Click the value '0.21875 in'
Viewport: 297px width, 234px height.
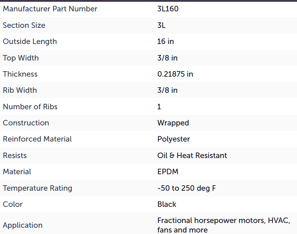(x=175, y=74)
